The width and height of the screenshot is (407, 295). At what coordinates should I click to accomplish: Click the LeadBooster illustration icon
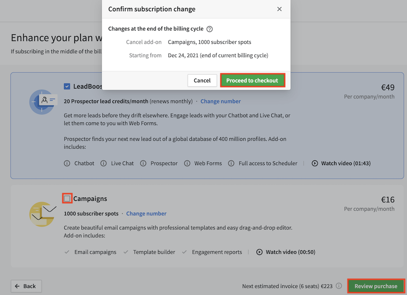(x=43, y=102)
